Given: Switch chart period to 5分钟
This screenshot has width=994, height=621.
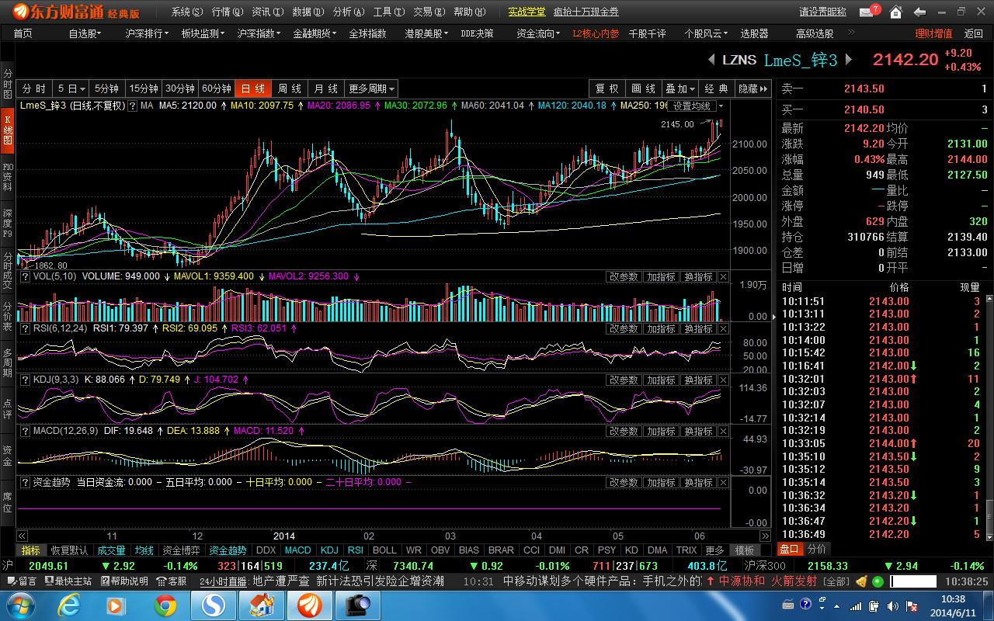Looking at the screenshot, I should tap(106, 88).
